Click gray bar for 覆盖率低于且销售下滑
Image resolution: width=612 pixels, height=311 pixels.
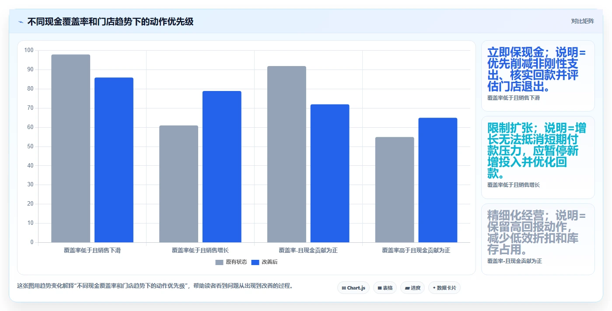point(71,148)
